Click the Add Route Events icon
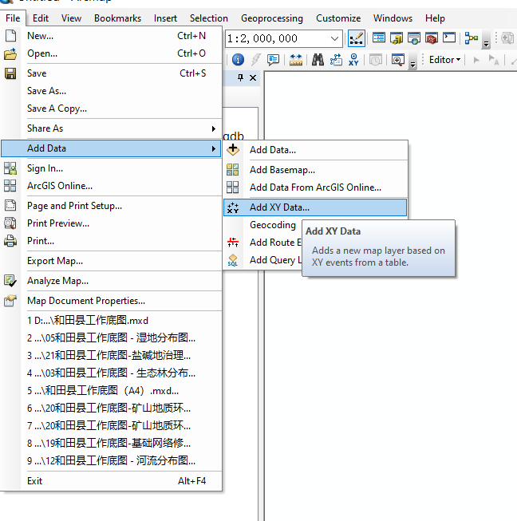517x521 pixels. click(x=233, y=243)
